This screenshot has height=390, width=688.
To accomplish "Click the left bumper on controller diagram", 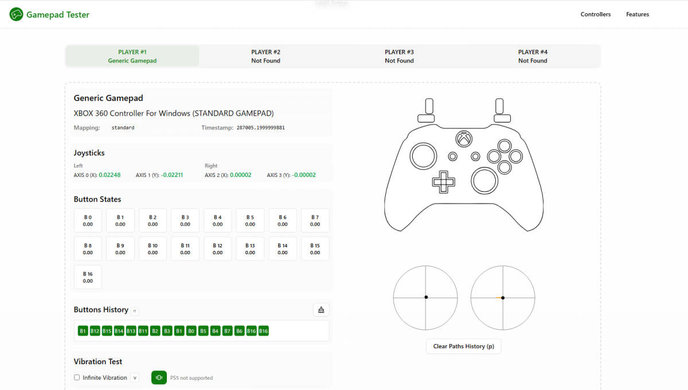I will (426, 118).
